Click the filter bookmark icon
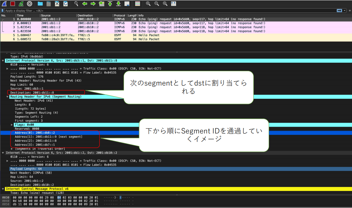352x208 pixels. tap(2, 10)
